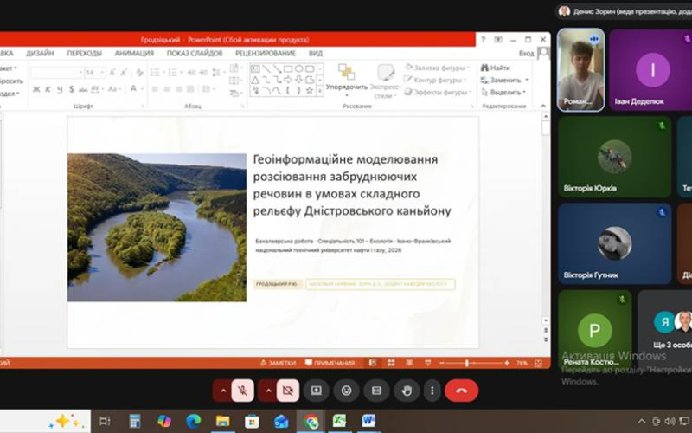Screen dimensions: 692x433
Task: Click the font name input box
Action: (x=56, y=73)
